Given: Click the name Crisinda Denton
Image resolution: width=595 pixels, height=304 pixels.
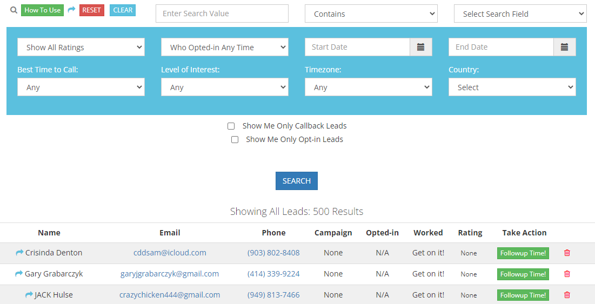Looking at the screenshot, I should point(54,253).
